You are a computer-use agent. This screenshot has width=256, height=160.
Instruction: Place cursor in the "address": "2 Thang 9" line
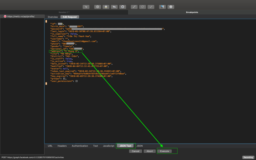(65, 51)
